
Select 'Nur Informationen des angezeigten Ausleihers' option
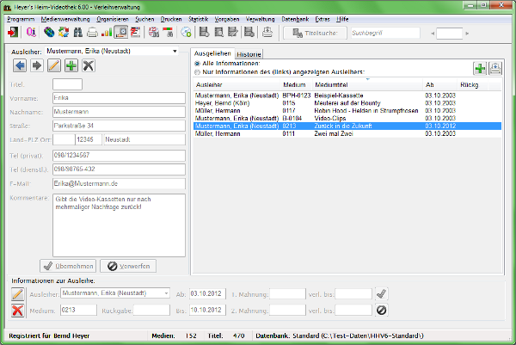(x=197, y=72)
